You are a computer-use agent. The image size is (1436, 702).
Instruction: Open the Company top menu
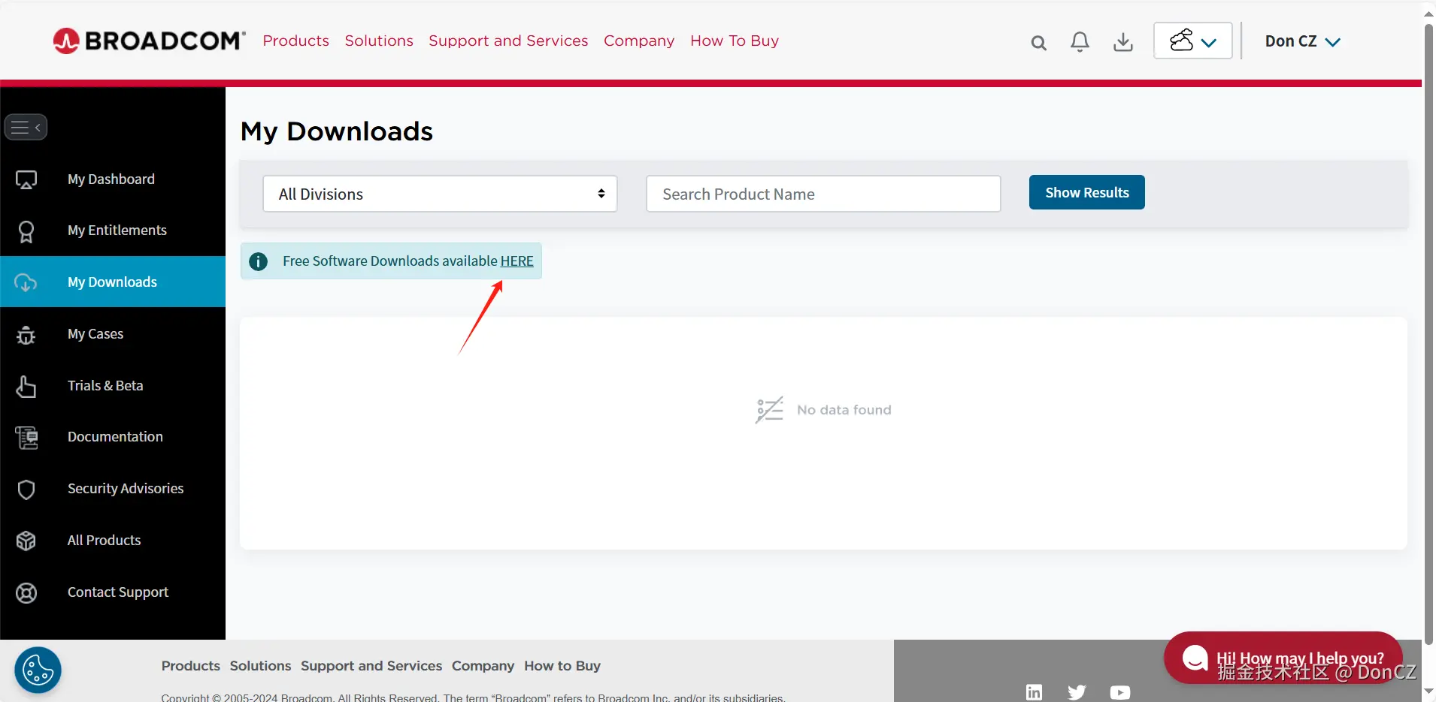pyautogui.click(x=639, y=41)
